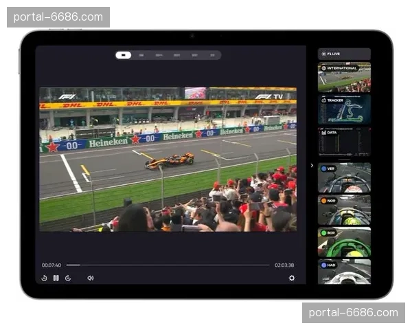Skip forward using the forward icon
The width and height of the screenshot is (412, 330).
pyautogui.click(x=68, y=278)
